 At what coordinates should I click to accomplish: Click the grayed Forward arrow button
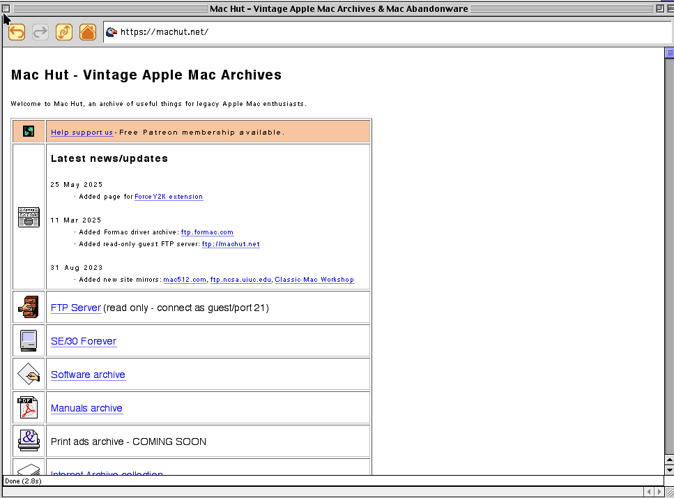pos(40,32)
